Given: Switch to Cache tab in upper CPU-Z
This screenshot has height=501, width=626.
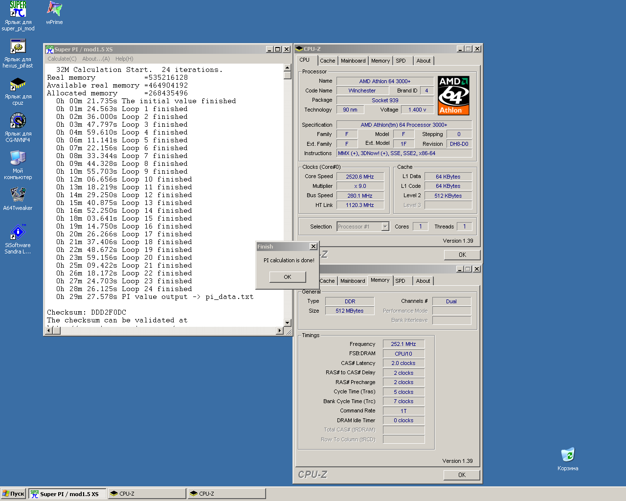Looking at the screenshot, I should coord(328,61).
